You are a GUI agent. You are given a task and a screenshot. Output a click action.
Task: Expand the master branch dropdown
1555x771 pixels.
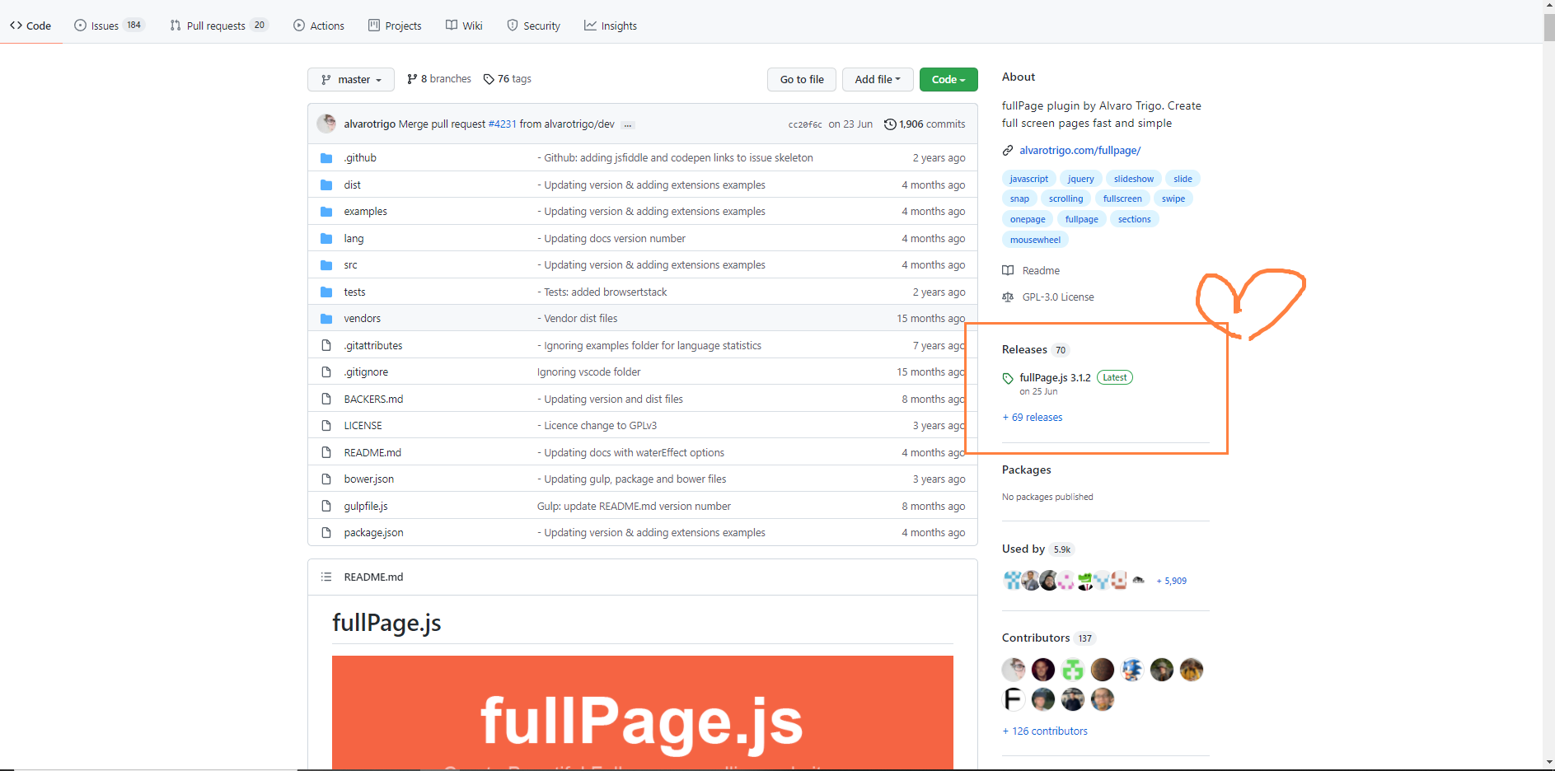pos(350,79)
